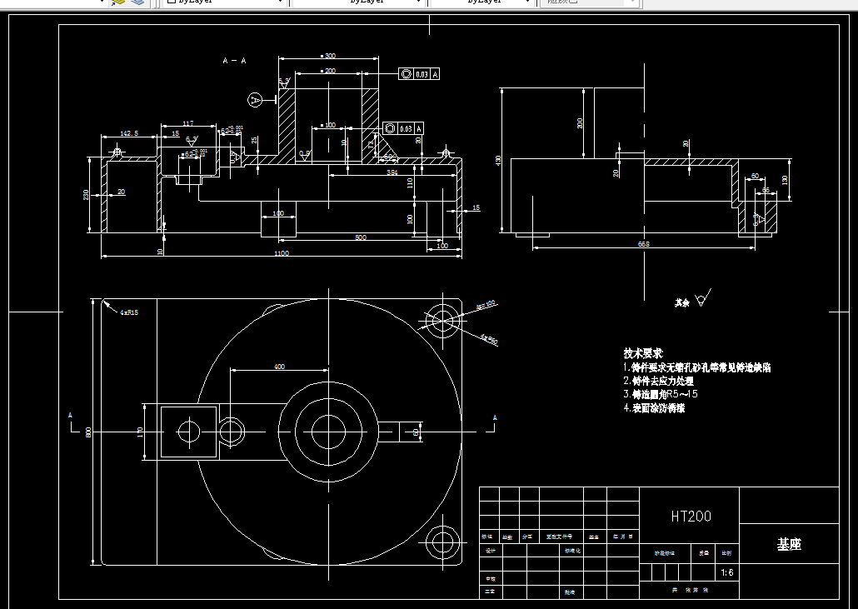The height and width of the screenshot is (609, 858).
Task: Select the 117 dimension text
Action: coord(188,123)
